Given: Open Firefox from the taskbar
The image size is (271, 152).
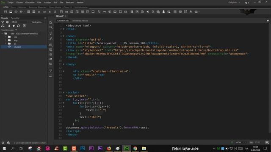Looking at the screenshot, I should coord(109,148).
